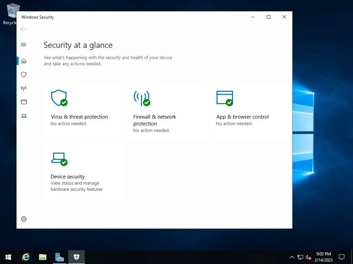Show hidden system tray icons
This screenshot has width=353, height=264.
coord(292,257)
